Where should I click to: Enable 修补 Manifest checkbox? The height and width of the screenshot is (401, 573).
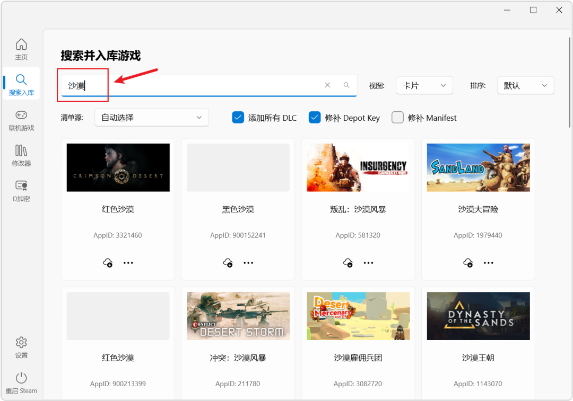click(x=397, y=118)
